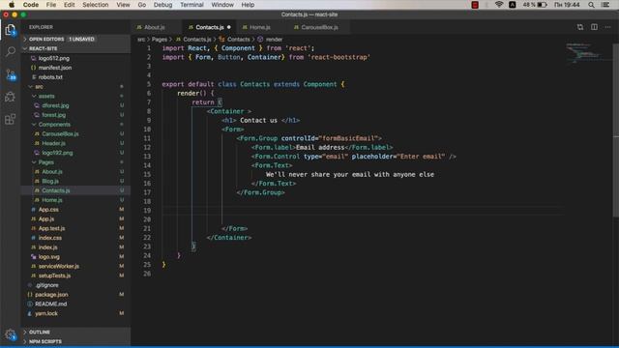Select the Contacts.js editor tab

point(210,27)
